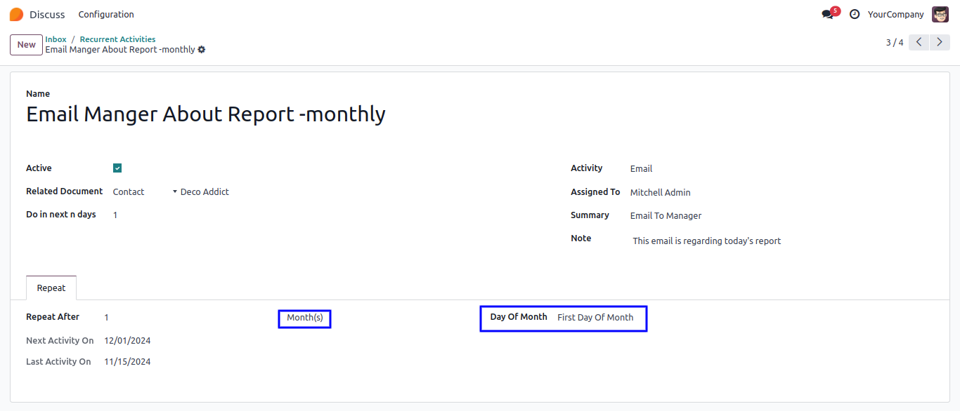Open the conversations chat bubble icon
The height and width of the screenshot is (411, 960).
[x=827, y=15]
